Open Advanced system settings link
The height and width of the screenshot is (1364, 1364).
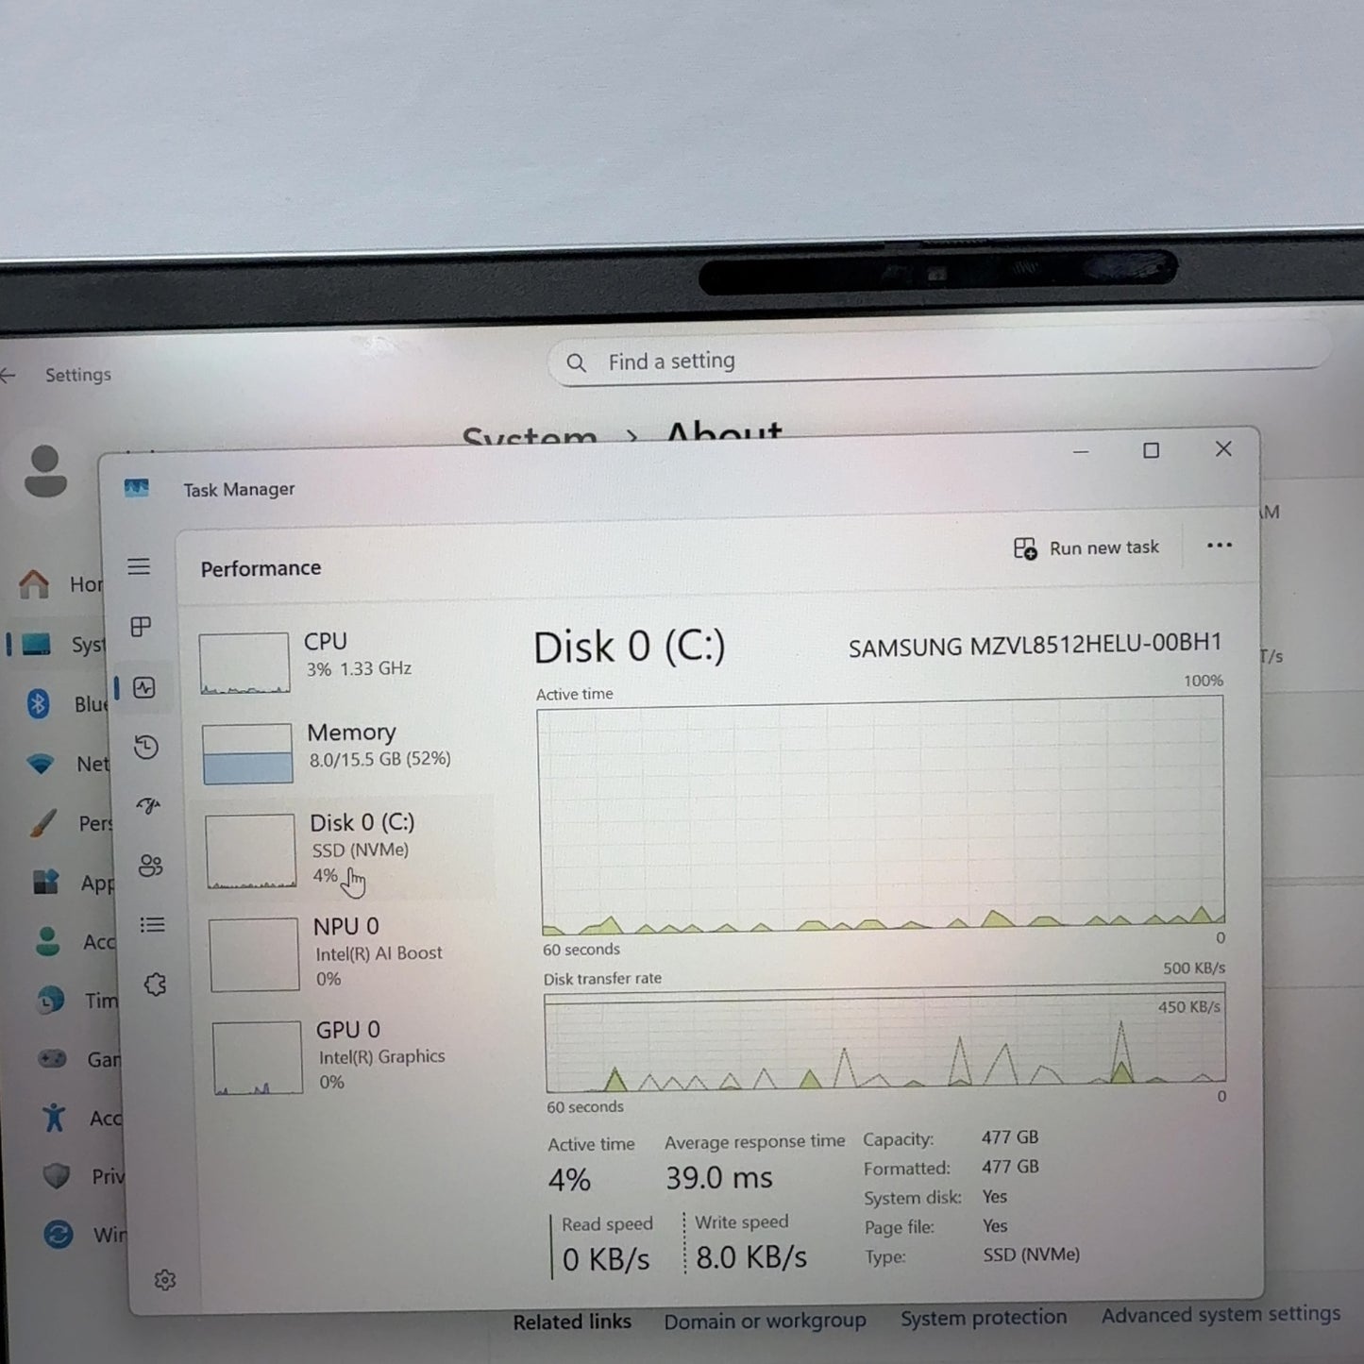coord(1220,1314)
